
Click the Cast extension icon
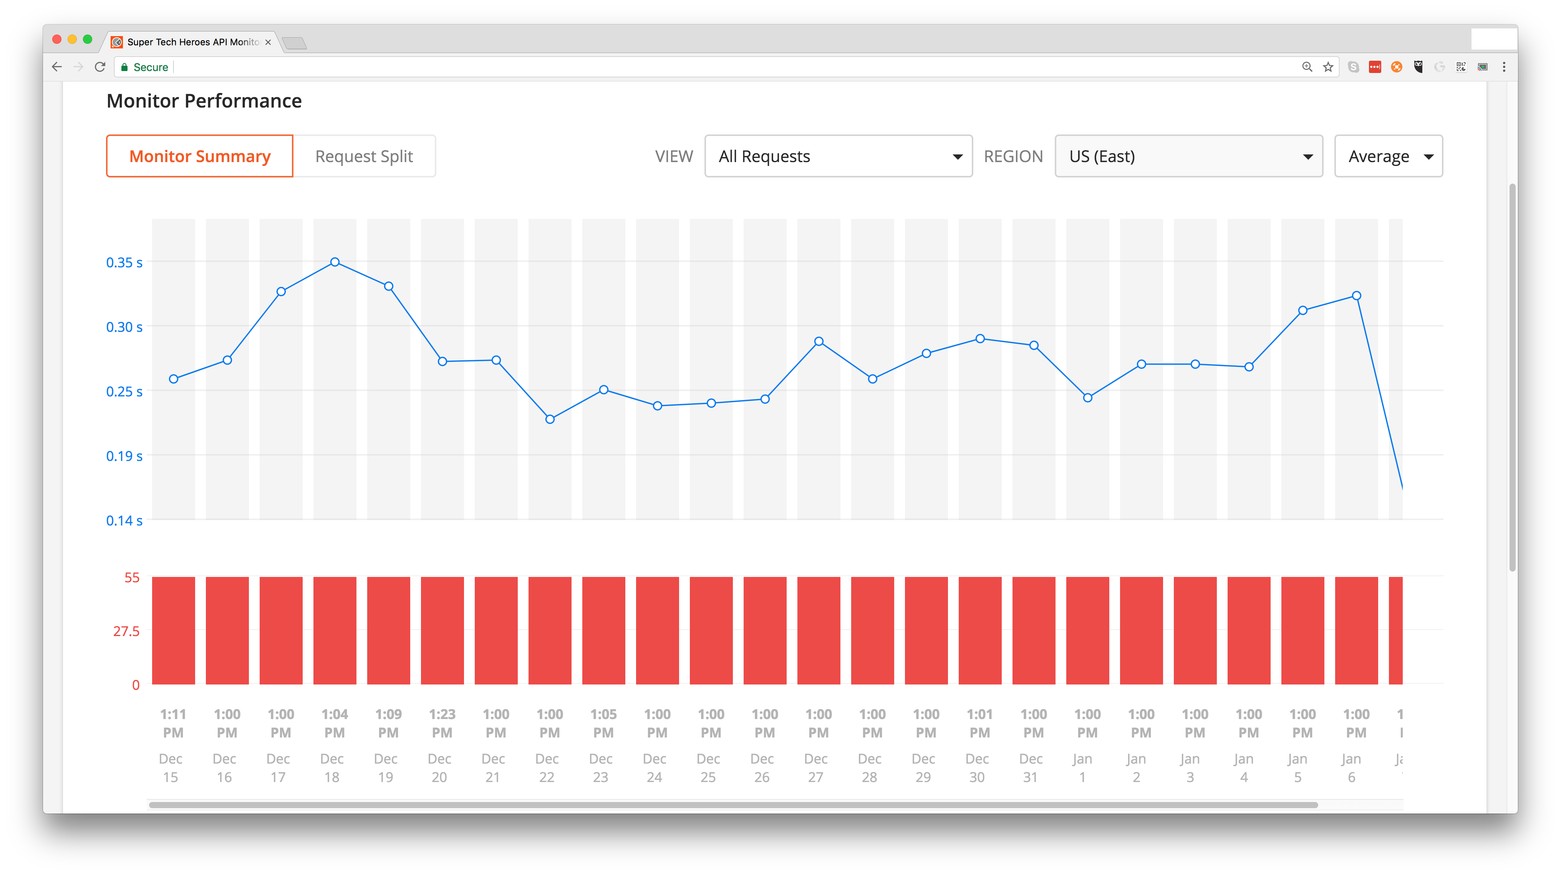[1482, 67]
